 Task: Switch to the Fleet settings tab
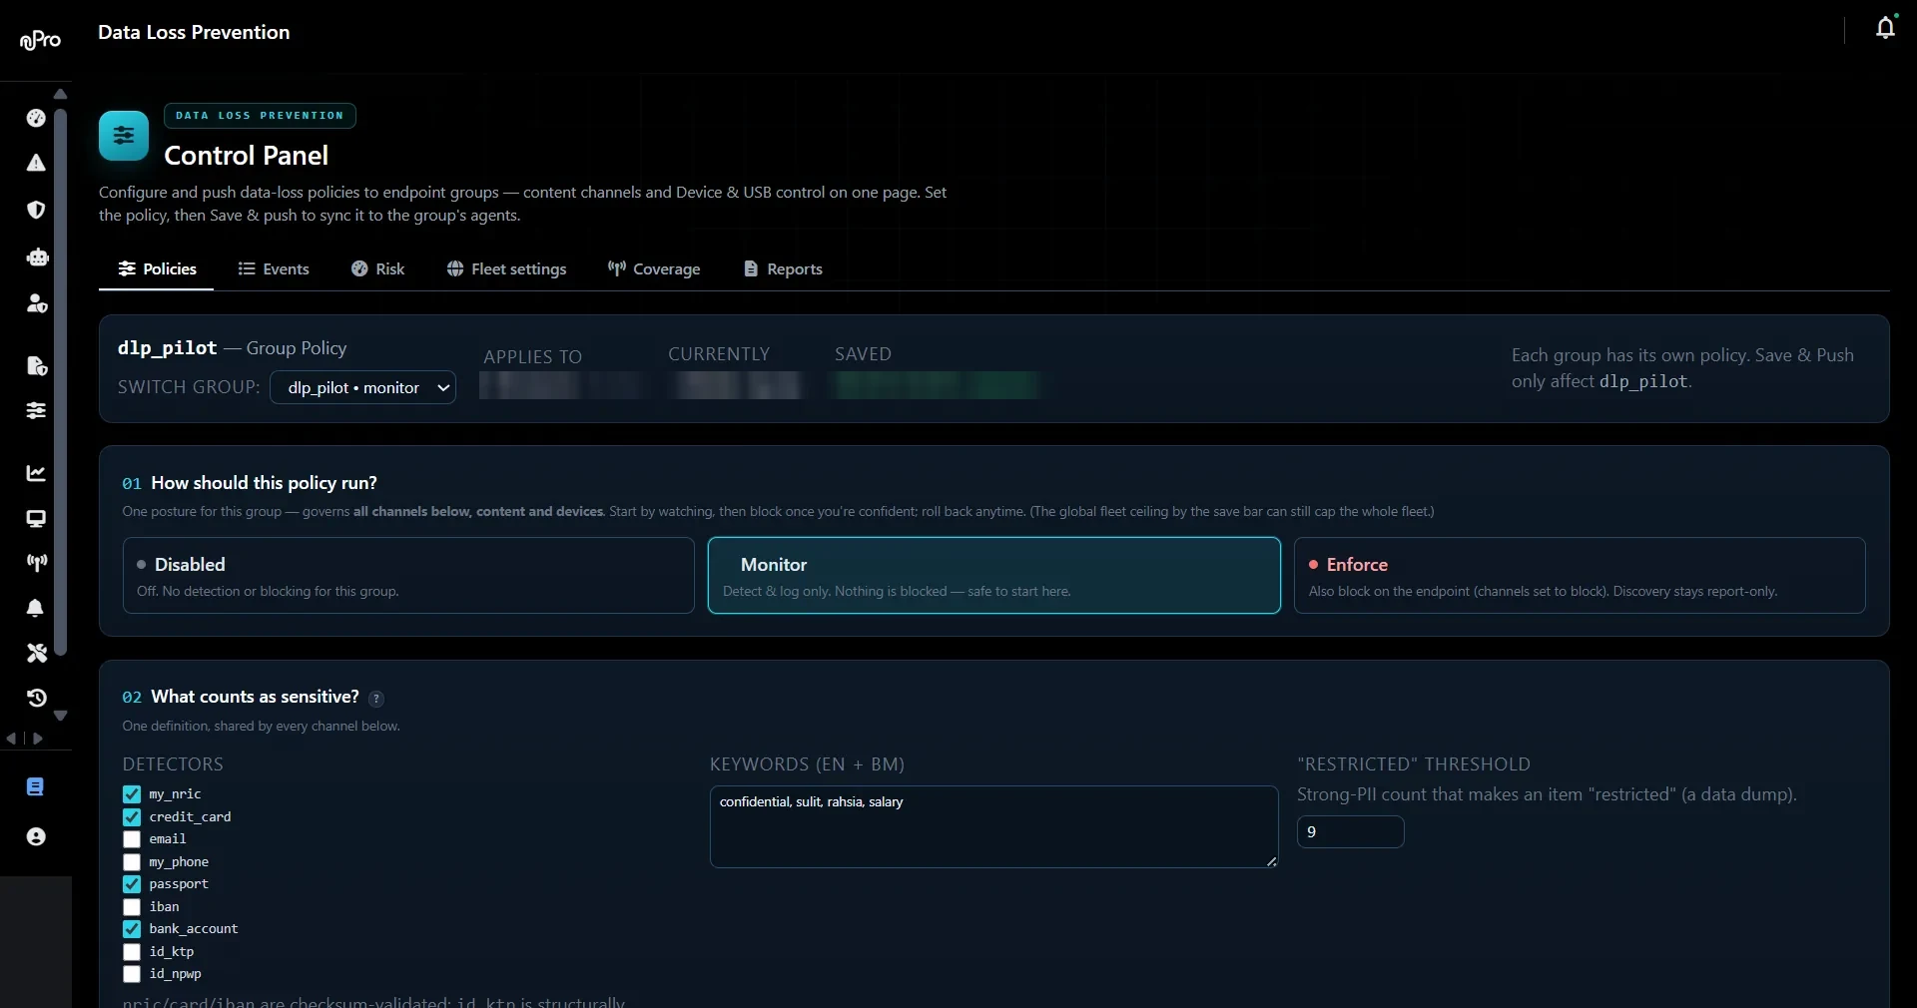click(506, 269)
